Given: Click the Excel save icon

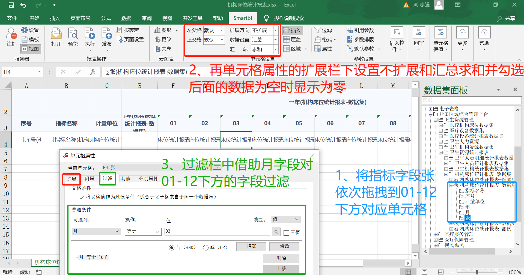Looking at the screenshot, I should (x=11, y=5).
